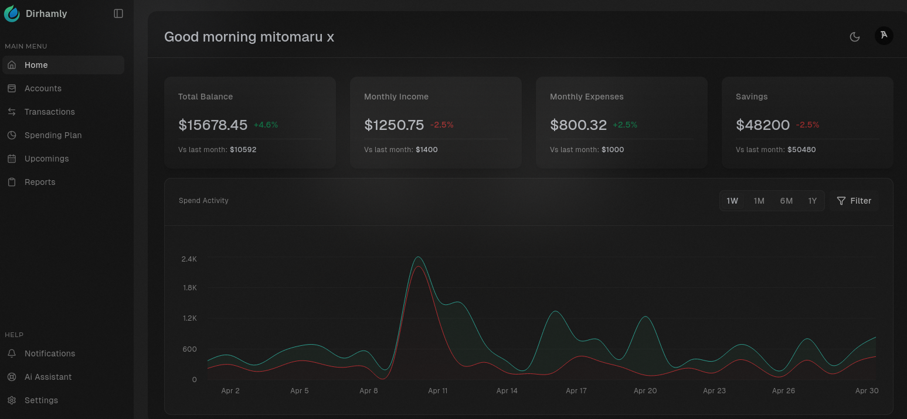Click the Total Balance card
The width and height of the screenshot is (907, 419).
(x=250, y=122)
